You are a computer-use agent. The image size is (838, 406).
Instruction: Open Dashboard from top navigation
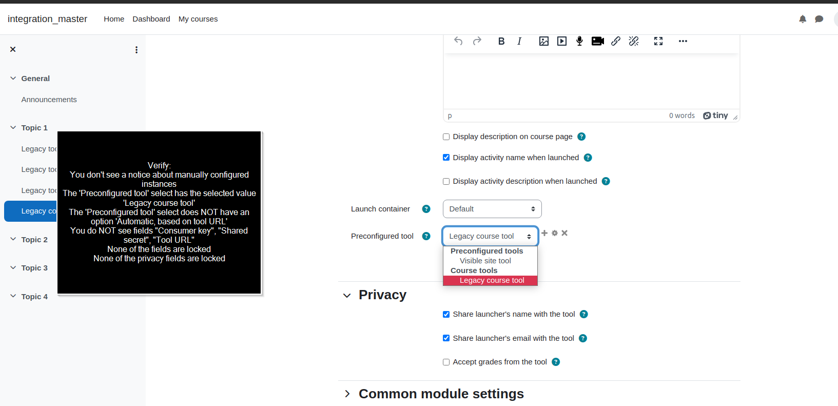pos(151,19)
